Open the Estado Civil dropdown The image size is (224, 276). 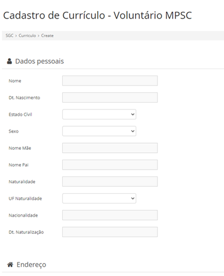coord(99,114)
